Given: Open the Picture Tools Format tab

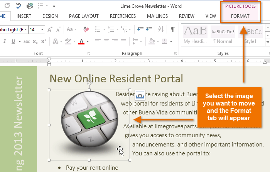Looking at the screenshot, I should click(x=240, y=16).
